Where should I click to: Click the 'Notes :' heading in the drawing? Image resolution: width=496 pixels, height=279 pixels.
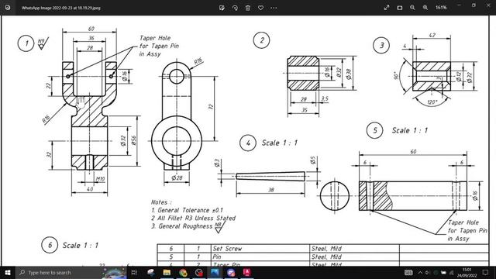click(x=161, y=202)
